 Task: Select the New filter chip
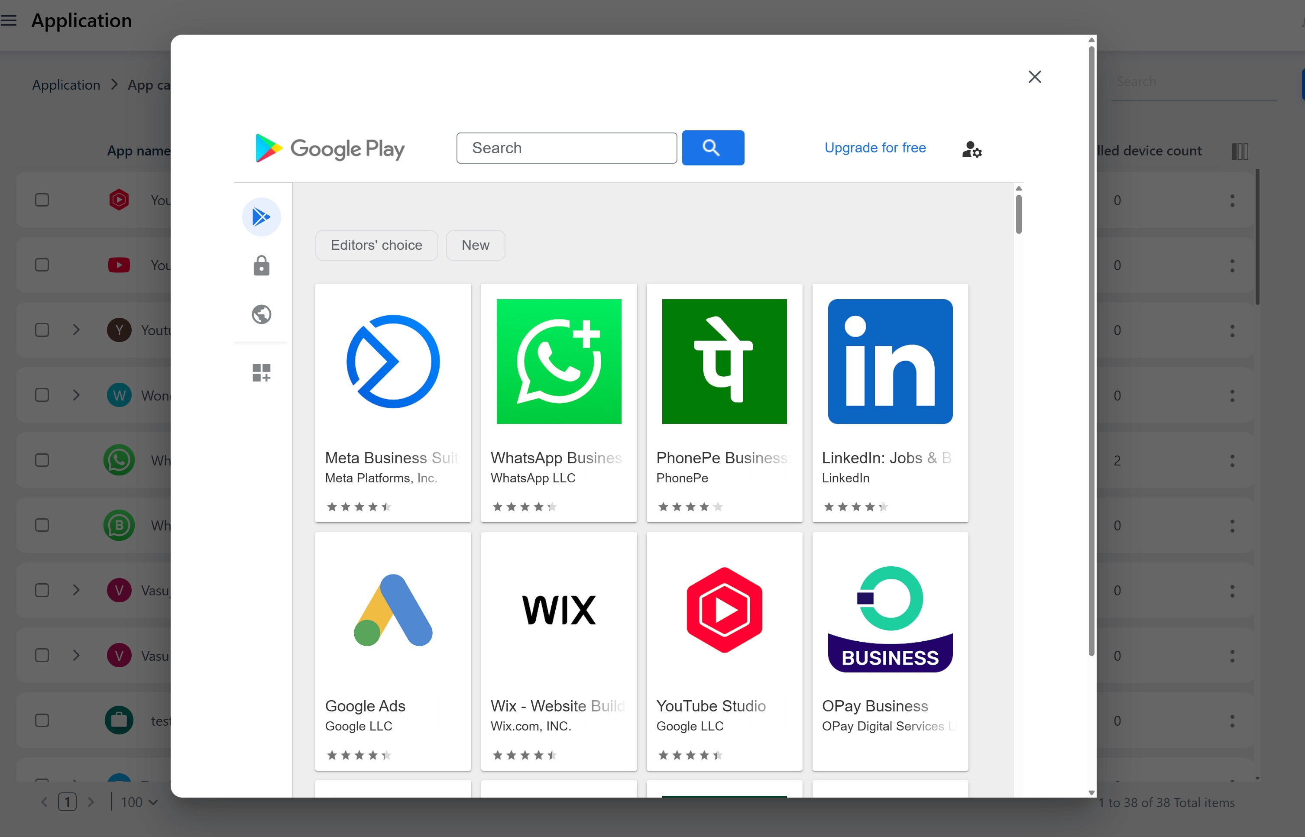[x=475, y=245]
